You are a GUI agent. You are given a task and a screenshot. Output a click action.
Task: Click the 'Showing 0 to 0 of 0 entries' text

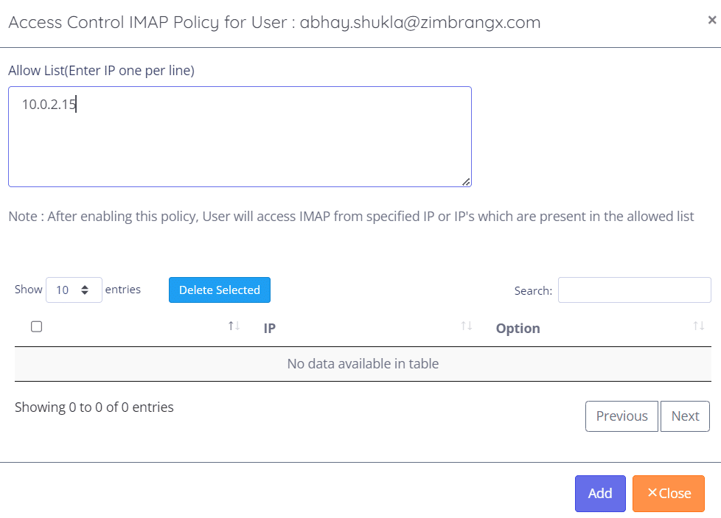94,407
